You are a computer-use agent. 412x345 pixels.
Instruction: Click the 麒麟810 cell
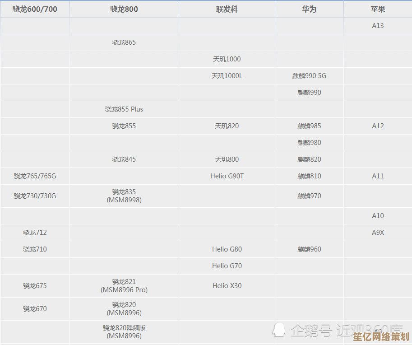[309, 176]
